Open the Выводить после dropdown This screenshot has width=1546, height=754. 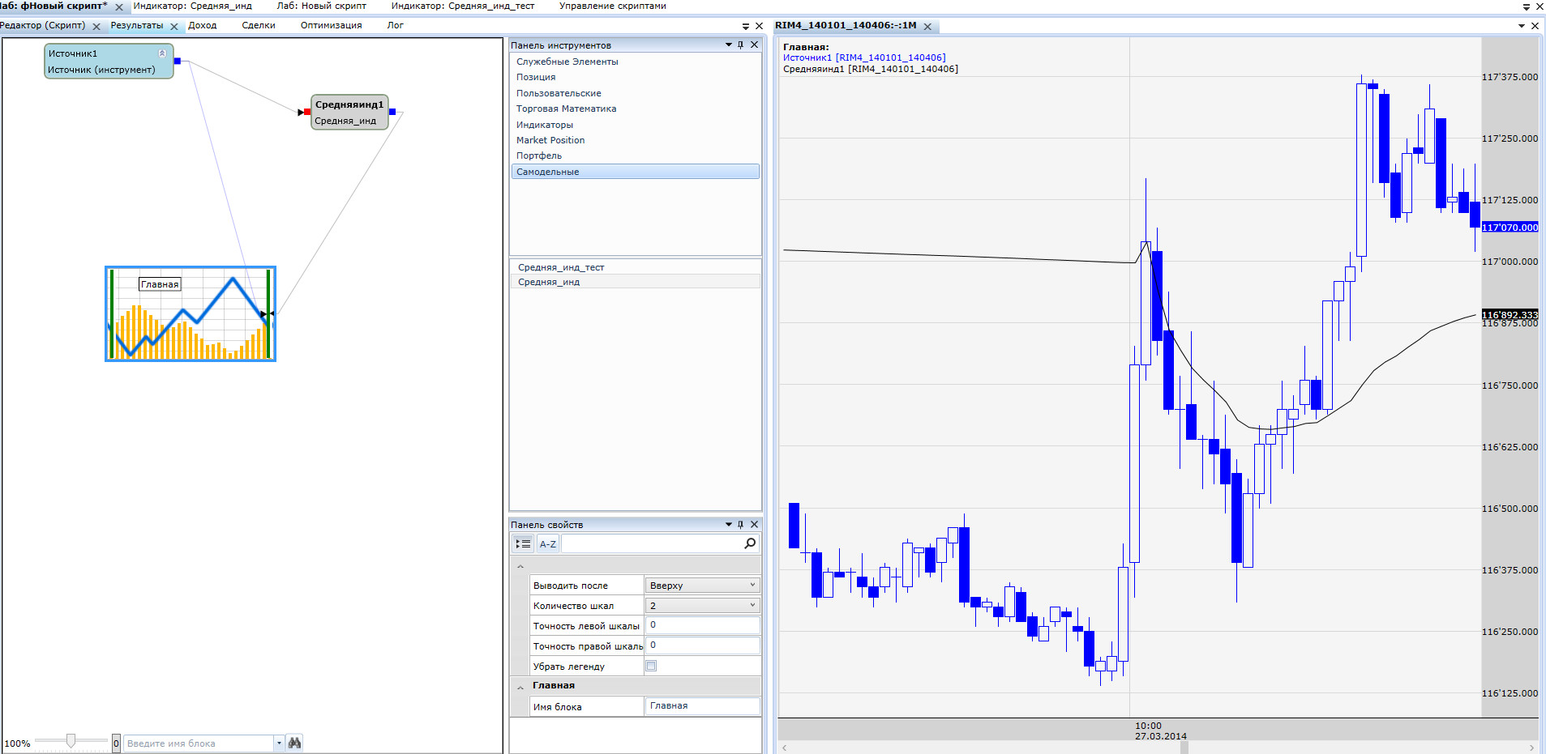pyautogui.click(x=752, y=585)
